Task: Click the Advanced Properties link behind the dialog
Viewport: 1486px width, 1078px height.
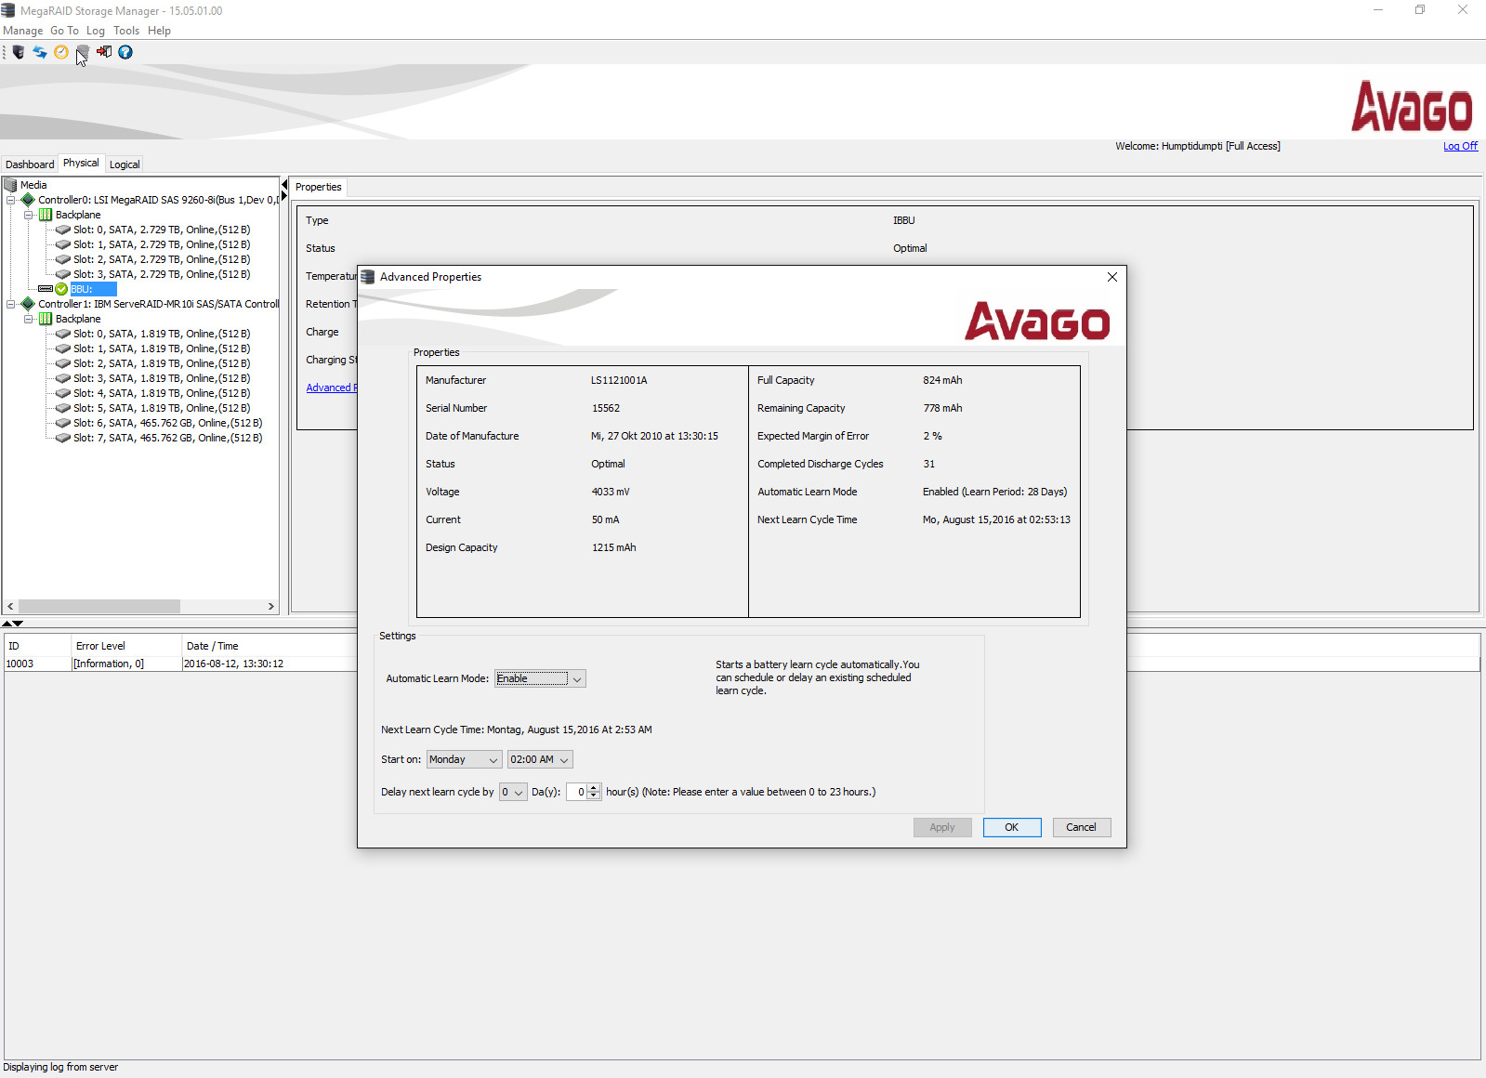Action: pyautogui.click(x=331, y=388)
